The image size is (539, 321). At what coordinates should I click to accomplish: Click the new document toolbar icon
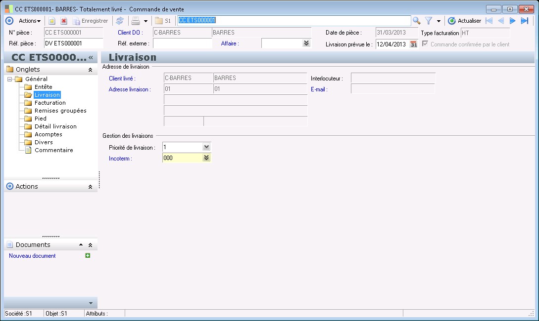(51, 21)
